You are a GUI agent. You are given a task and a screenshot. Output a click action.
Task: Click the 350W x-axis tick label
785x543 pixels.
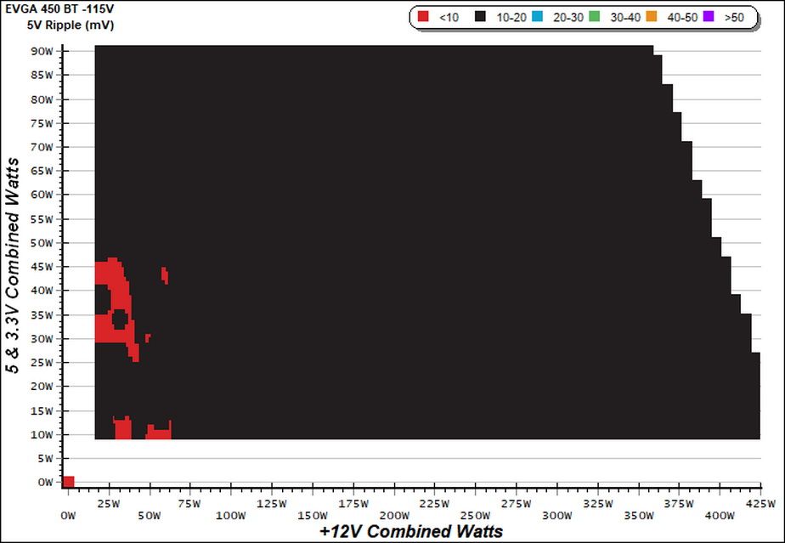click(639, 516)
